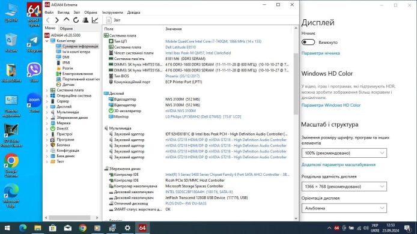
Task: Open Viber desktop shortcut
Action: (34, 72)
